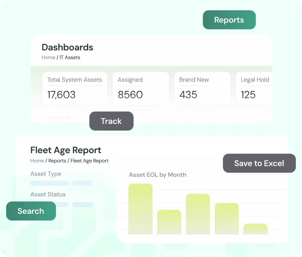This screenshot has width=302, height=257.
Task: Click the Save to Excel button
Action: [259, 163]
